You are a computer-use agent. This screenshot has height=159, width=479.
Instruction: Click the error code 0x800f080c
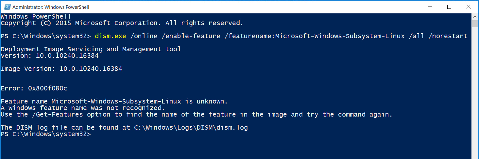[44, 88]
